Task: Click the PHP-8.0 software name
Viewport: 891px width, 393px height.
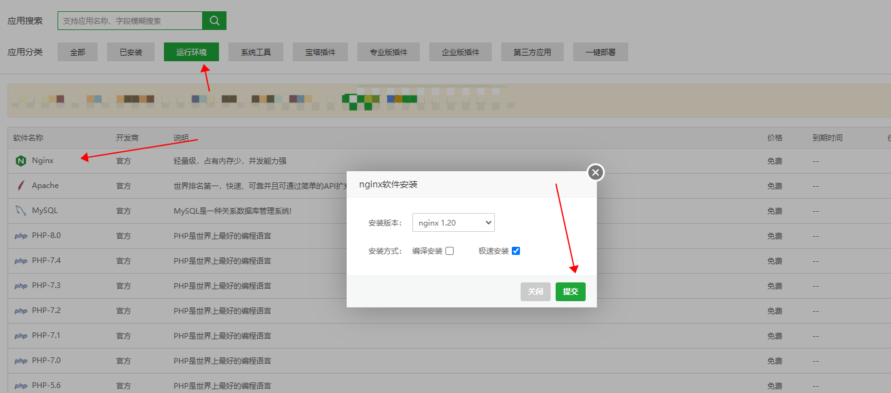Action: click(46, 236)
